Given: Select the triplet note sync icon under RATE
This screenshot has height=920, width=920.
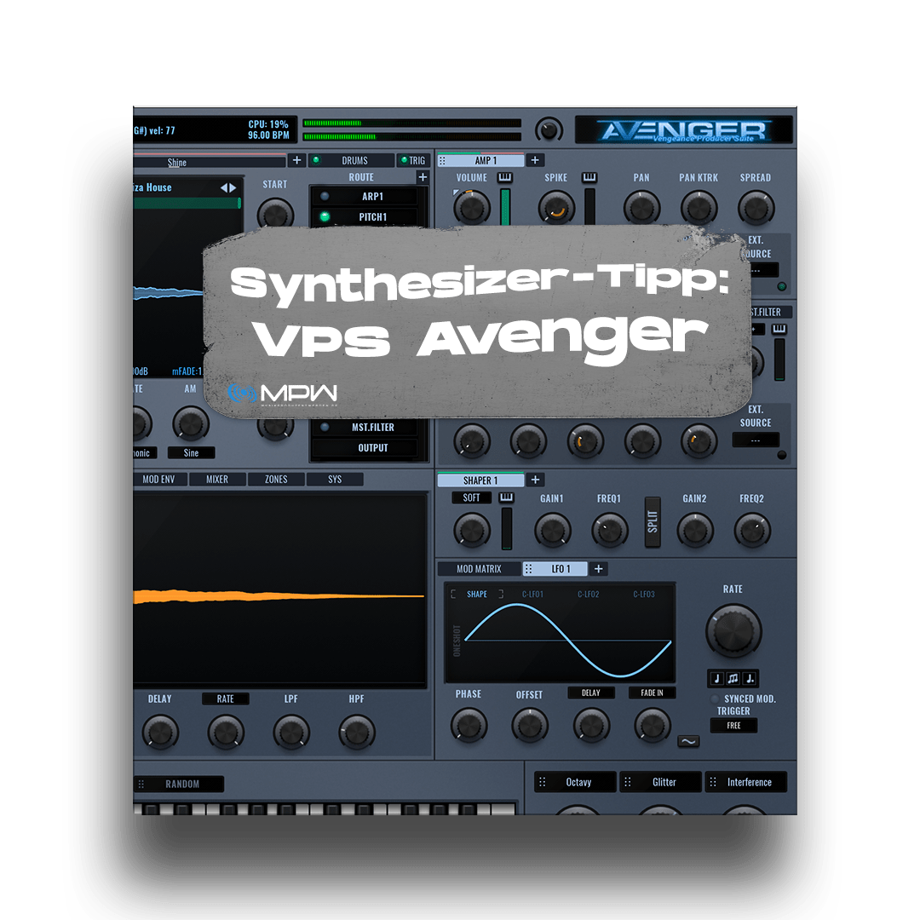Looking at the screenshot, I should 733,679.
